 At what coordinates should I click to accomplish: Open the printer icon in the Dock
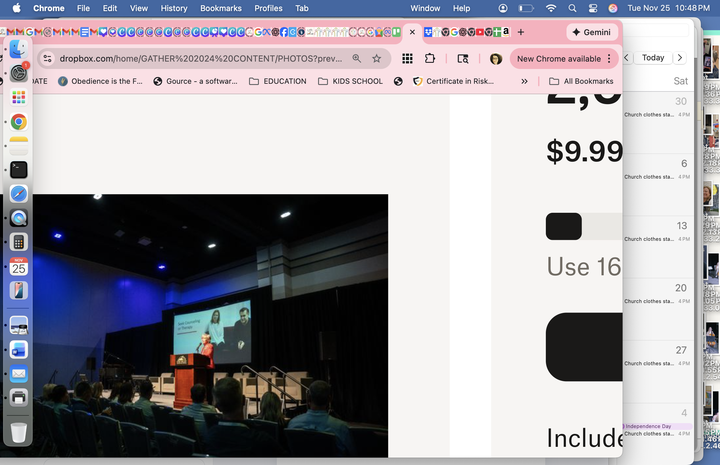coord(19,398)
